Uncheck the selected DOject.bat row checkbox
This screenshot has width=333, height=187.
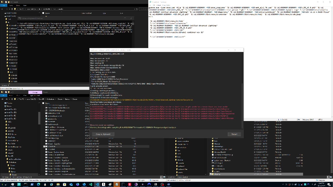coord(44,146)
